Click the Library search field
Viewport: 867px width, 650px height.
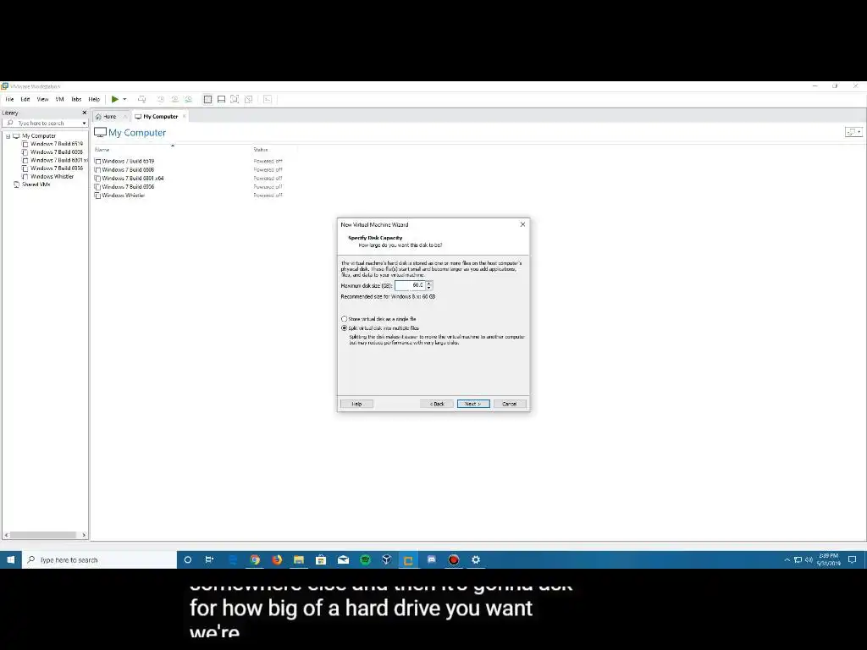point(41,124)
